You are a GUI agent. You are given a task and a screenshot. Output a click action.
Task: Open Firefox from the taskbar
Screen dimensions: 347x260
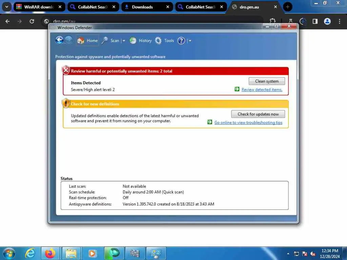pyautogui.click(x=50, y=253)
